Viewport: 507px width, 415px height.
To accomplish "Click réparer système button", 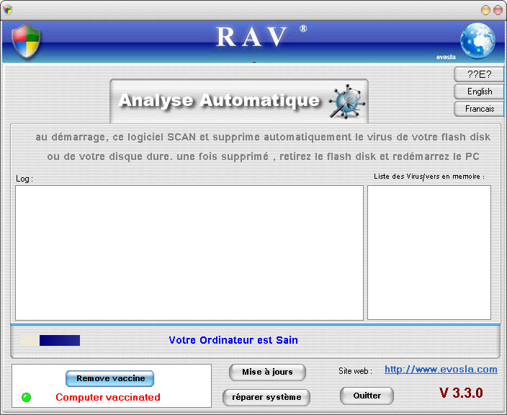I will [266, 397].
